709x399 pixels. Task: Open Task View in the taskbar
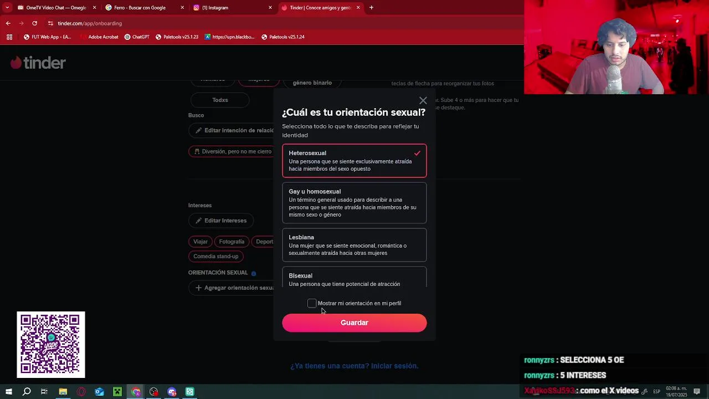[x=44, y=392]
